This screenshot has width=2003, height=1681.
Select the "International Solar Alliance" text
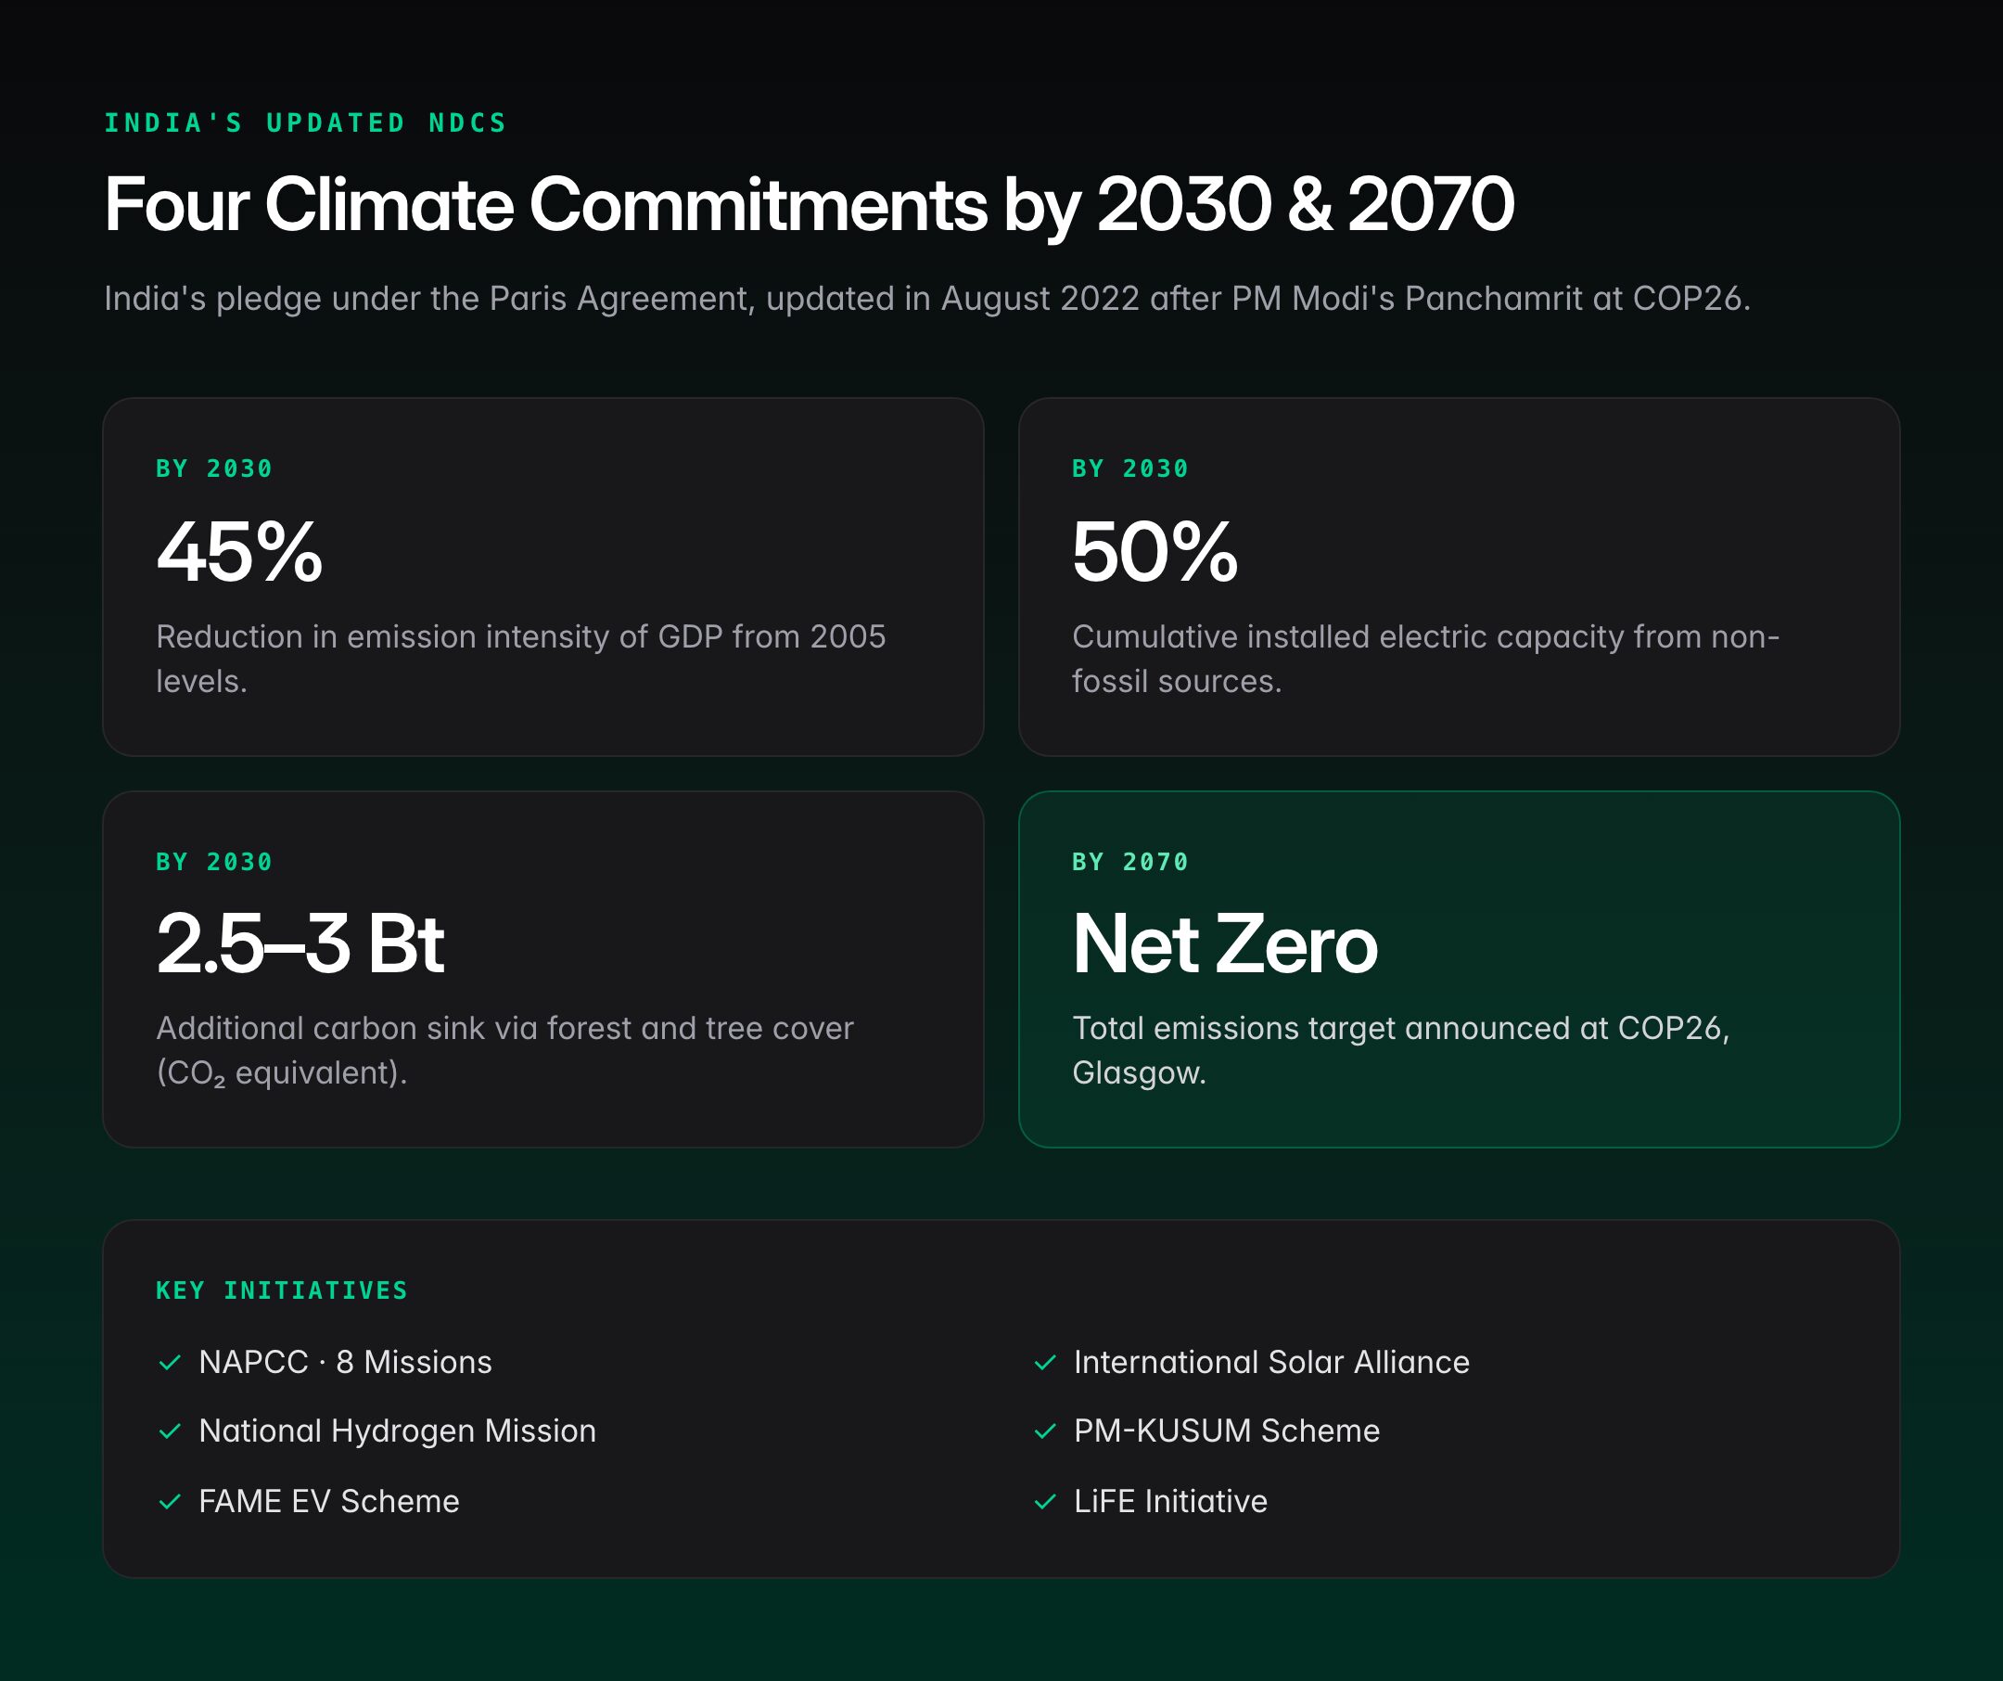pyautogui.click(x=1271, y=1363)
